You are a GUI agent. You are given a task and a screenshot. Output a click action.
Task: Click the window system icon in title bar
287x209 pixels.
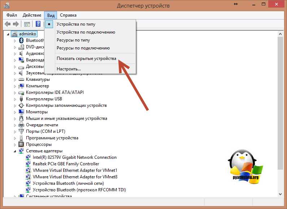(x=6, y=5)
